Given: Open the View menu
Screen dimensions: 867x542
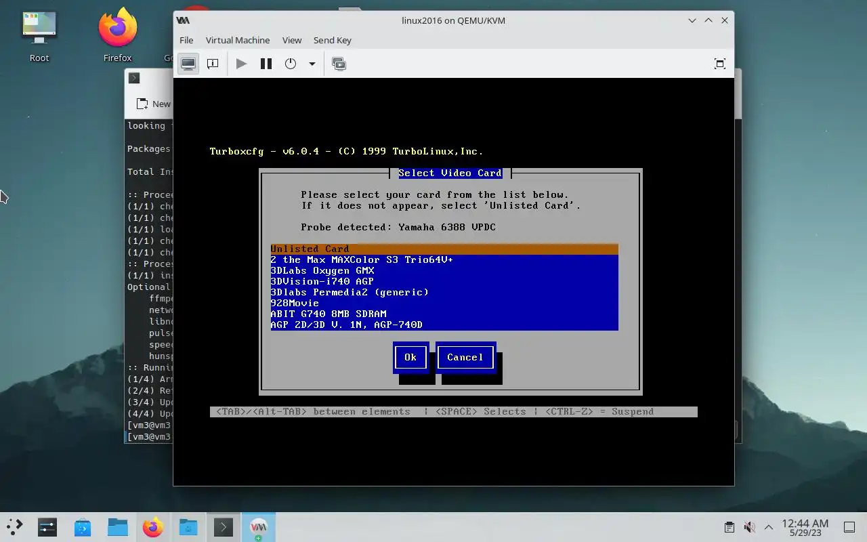Looking at the screenshot, I should [x=292, y=40].
